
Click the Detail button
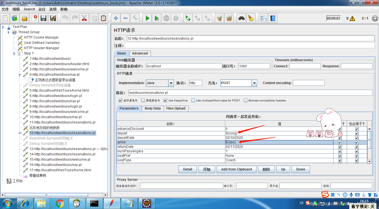pos(188,169)
